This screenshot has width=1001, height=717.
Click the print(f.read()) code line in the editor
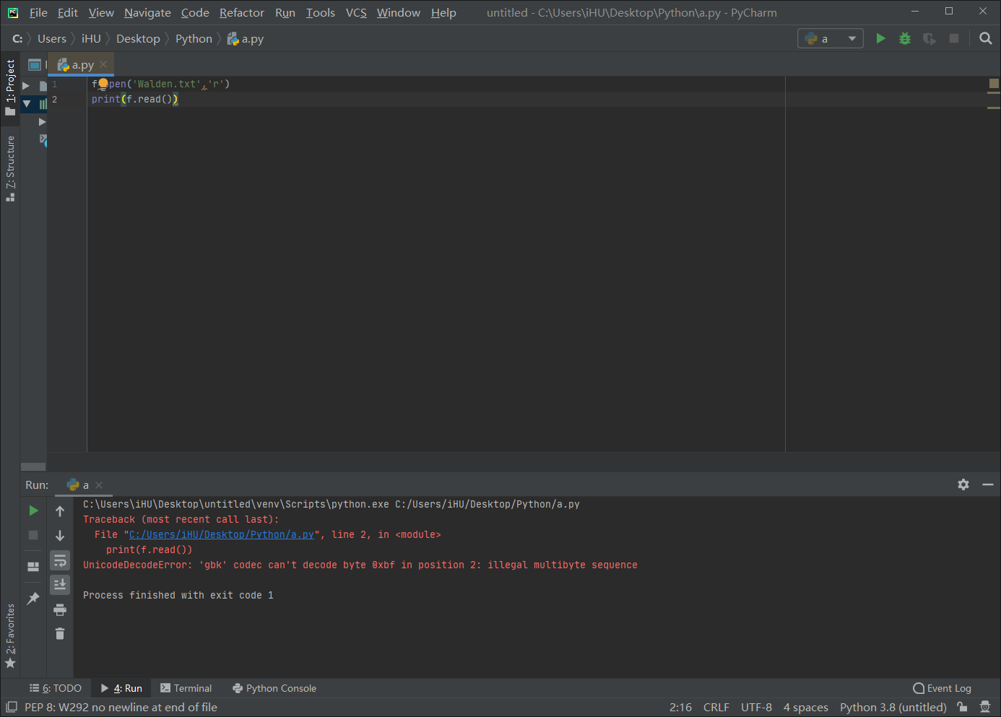(x=134, y=100)
